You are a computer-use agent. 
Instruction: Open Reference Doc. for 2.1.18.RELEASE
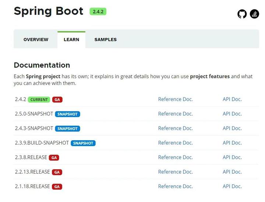(175, 186)
